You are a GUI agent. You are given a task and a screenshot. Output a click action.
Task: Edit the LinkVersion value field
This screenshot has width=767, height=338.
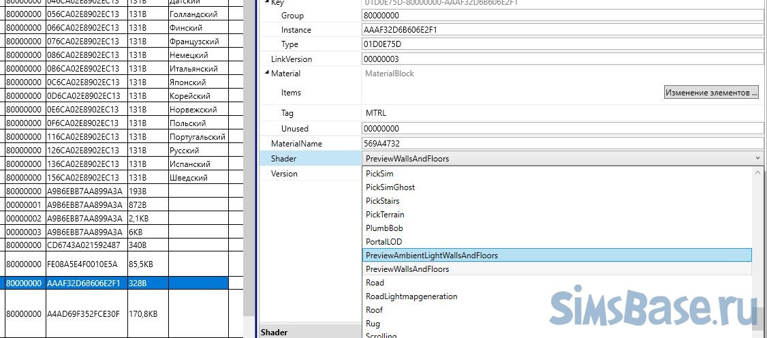(x=562, y=59)
